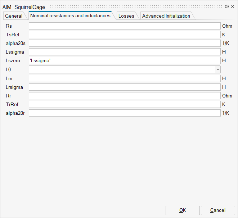
Task: Select the Rr input box
Action: pyautogui.click(x=124, y=96)
